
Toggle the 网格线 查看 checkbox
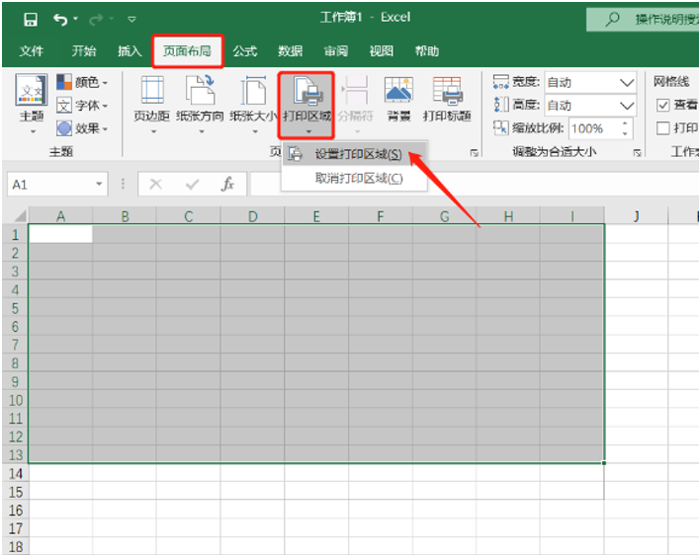[x=662, y=105]
